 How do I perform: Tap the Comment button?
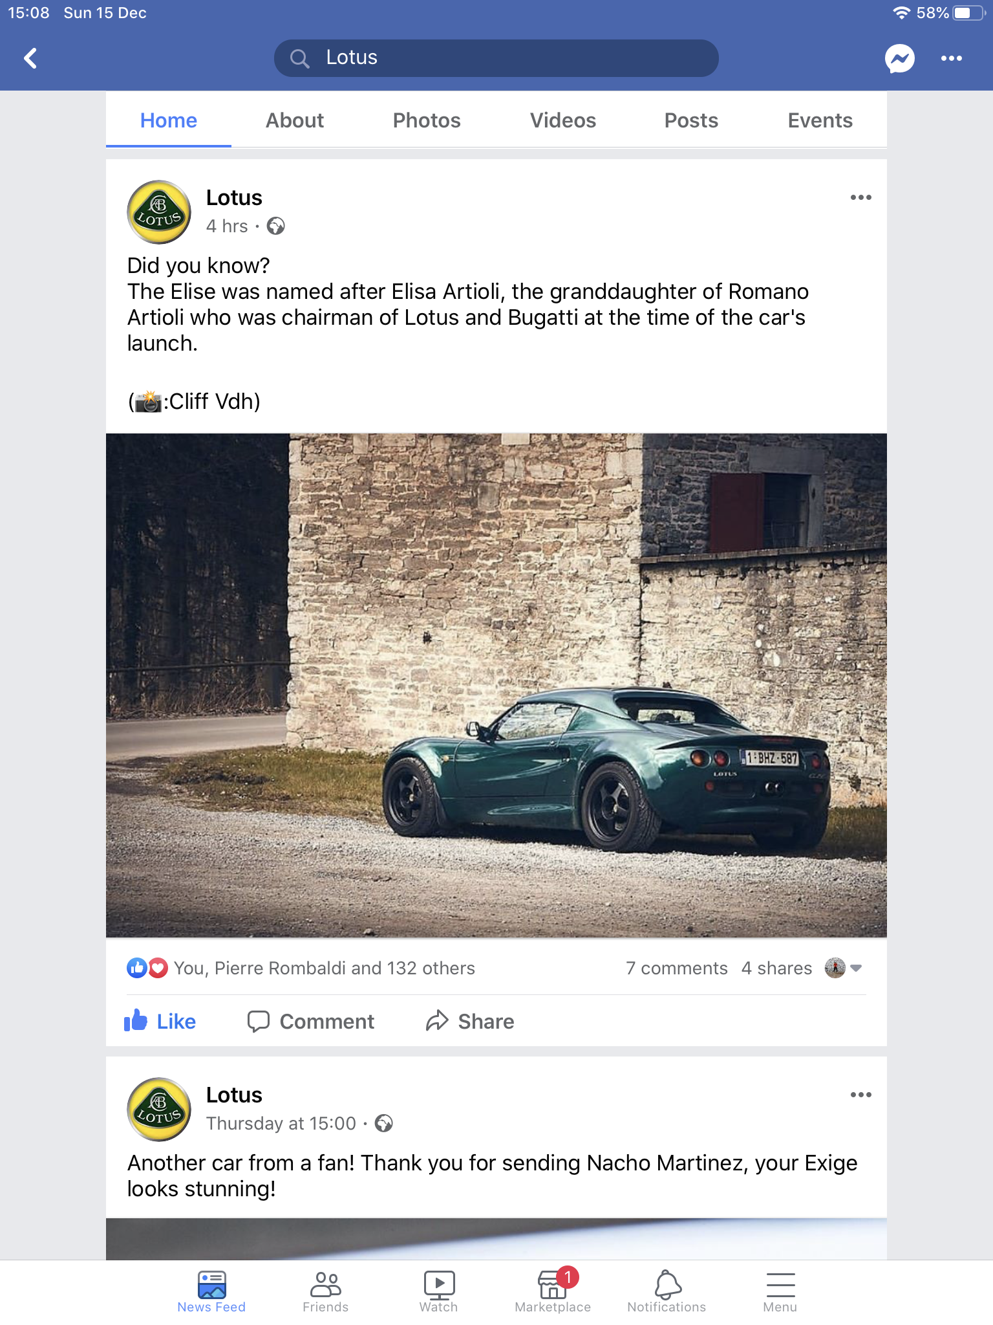point(311,1021)
